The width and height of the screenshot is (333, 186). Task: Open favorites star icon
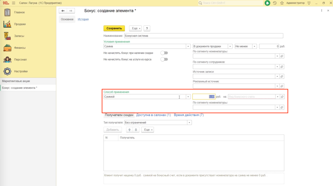pyautogui.click(x=282, y=3)
